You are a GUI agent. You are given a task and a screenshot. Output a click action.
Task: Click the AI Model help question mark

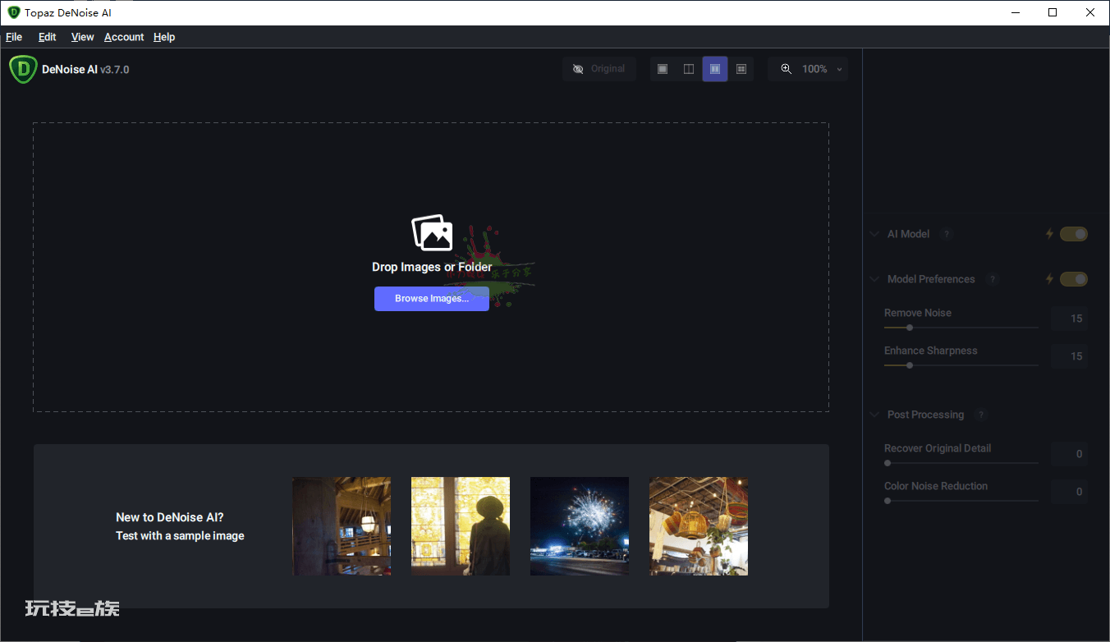click(946, 234)
